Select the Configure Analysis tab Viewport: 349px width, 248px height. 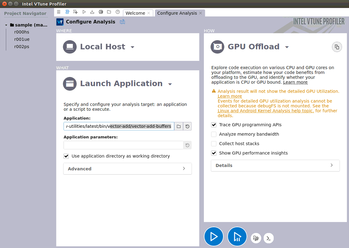pos(177,13)
